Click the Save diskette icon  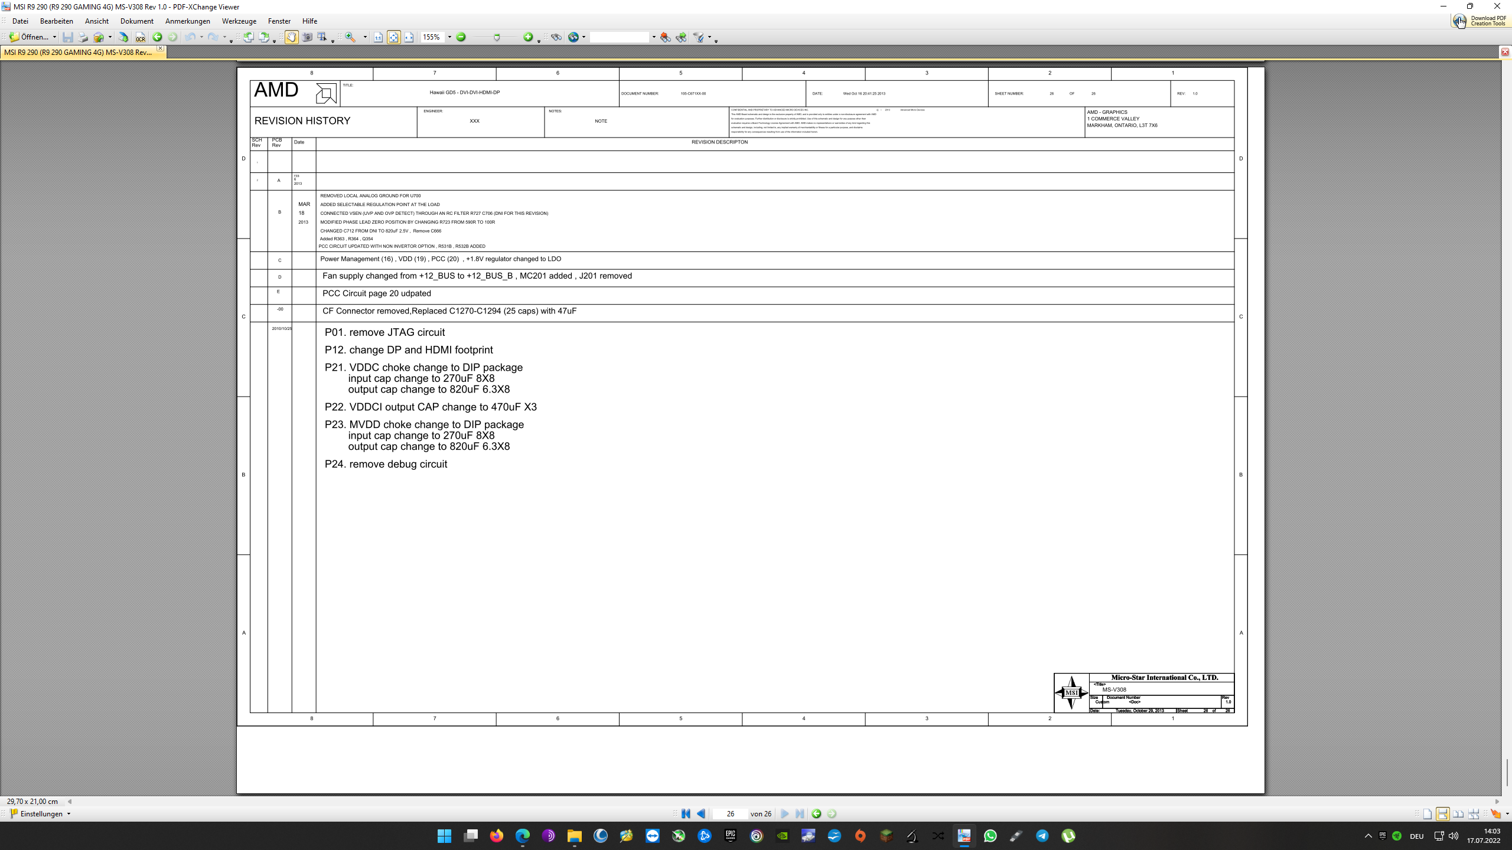(68, 37)
